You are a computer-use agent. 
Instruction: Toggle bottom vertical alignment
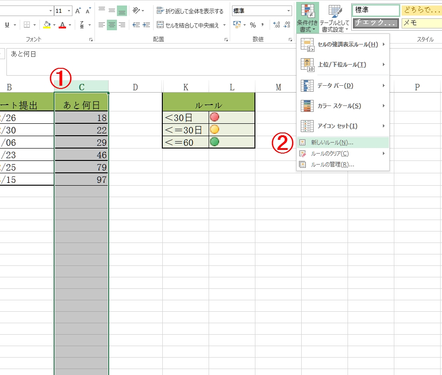click(x=122, y=11)
